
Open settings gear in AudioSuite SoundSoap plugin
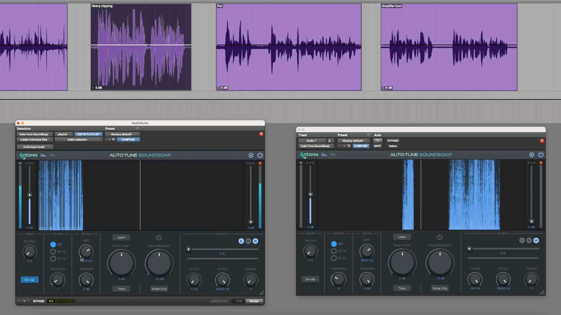[251, 155]
